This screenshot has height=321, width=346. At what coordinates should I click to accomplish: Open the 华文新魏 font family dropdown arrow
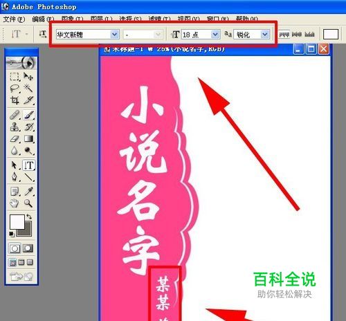(x=115, y=35)
